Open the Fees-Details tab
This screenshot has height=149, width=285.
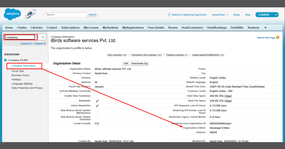tap(156, 28)
